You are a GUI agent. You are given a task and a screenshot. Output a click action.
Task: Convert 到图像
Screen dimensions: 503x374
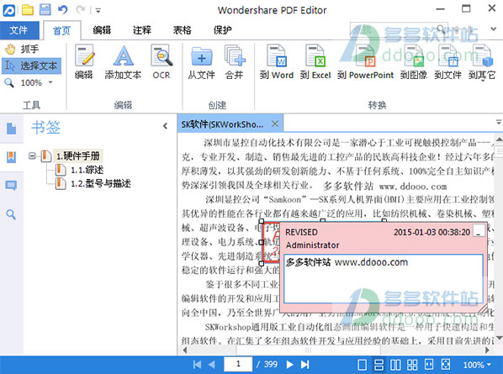pos(414,61)
